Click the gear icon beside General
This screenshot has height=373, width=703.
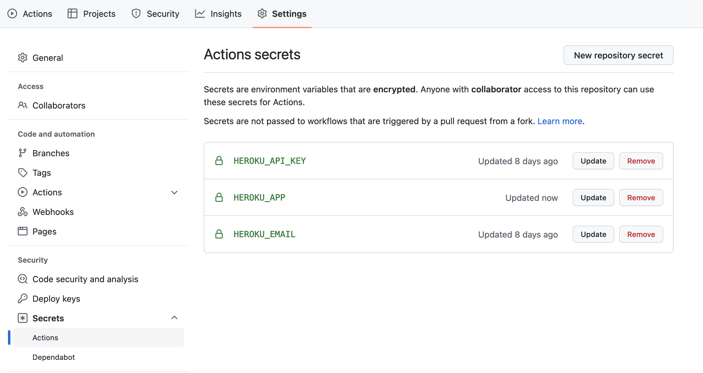pos(23,58)
